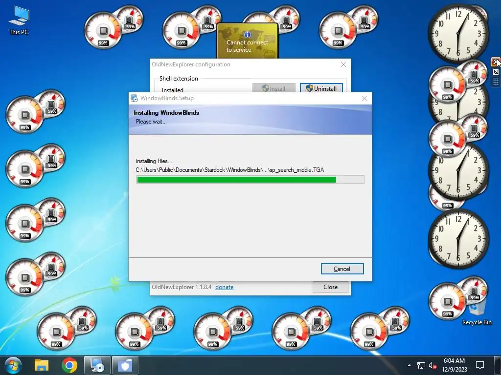Click the gadget larger-size arrow button
Image resolution: width=501 pixels, height=375 pixels.
point(496,72)
